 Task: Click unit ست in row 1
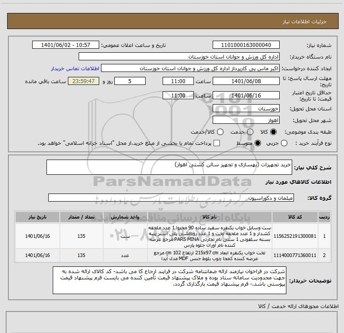(x=125, y=236)
